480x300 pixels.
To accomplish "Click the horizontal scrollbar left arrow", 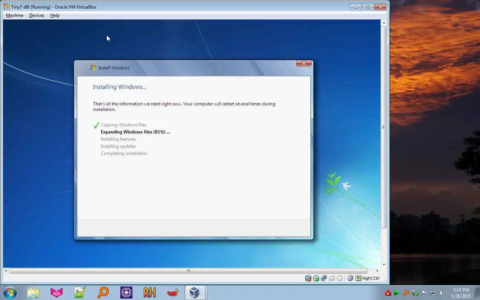I will [6, 271].
